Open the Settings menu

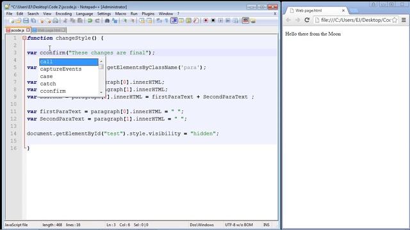pyautogui.click(x=104, y=13)
